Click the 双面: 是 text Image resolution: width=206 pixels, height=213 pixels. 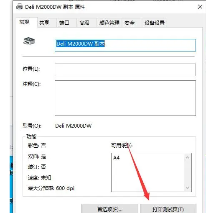(37, 156)
